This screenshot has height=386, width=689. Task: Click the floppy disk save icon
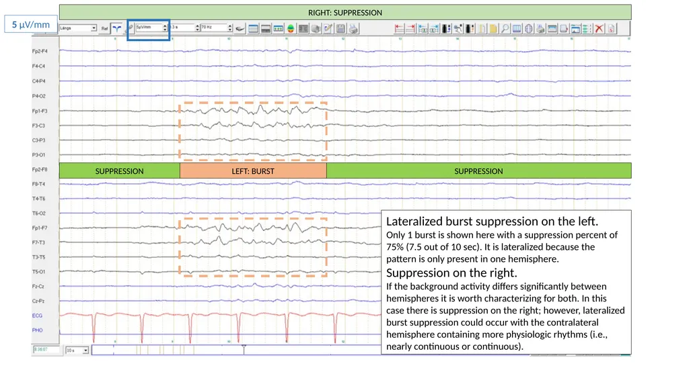point(340,29)
